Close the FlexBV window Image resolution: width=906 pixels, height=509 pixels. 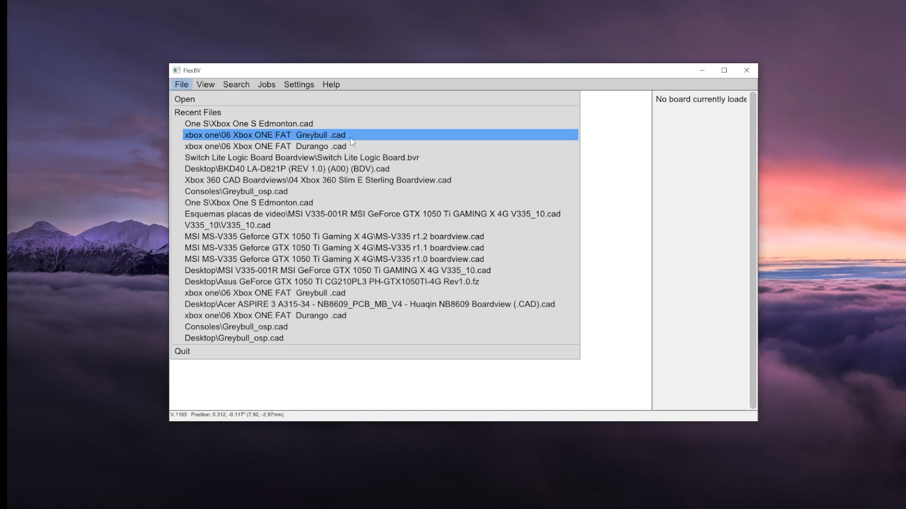746,70
